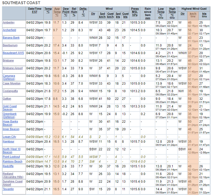The width and height of the screenshot is (212, 196).
Task: Click Redcliffe's delta-T value 7.7
Action: pyautogui.click(x=81, y=166)
